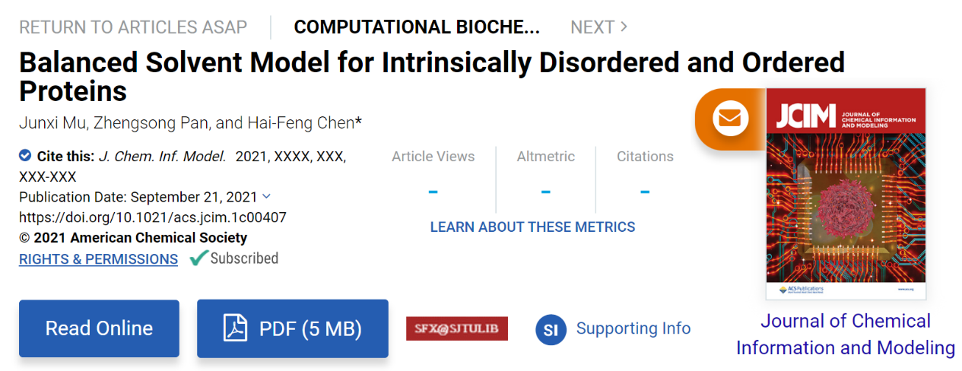
Task: Go to NEXT article
Action: tap(598, 27)
